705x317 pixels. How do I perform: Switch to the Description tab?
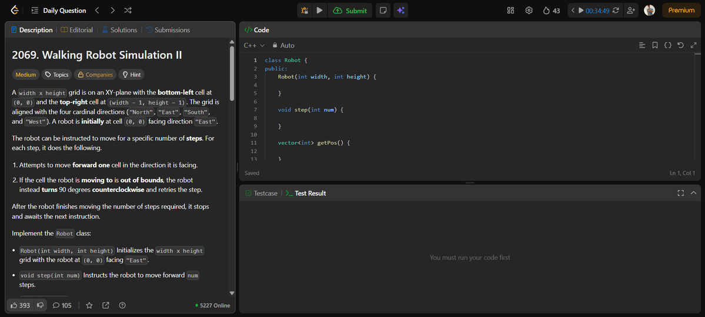[x=32, y=30]
